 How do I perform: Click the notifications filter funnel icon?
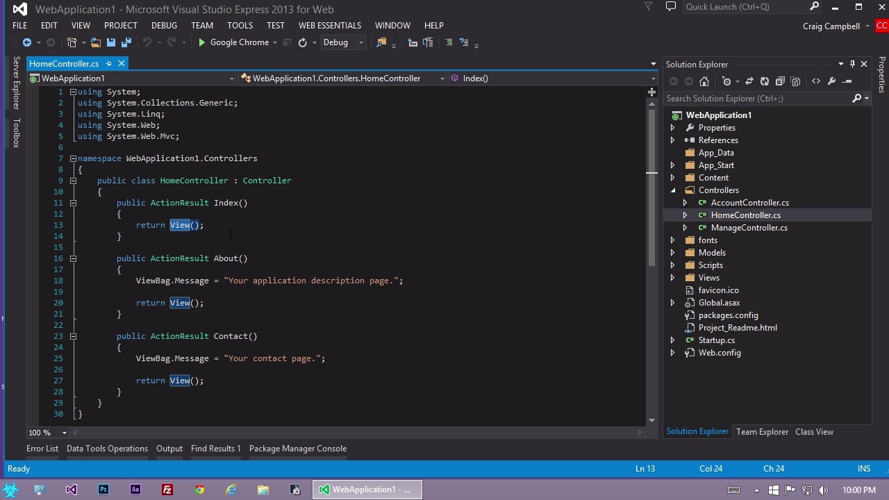click(649, 7)
